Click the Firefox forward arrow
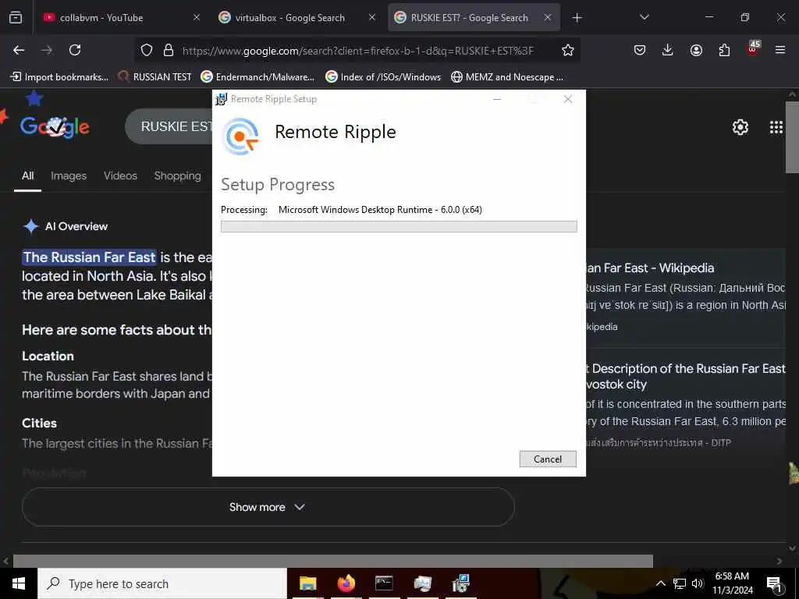Image resolution: width=799 pixels, height=599 pixels. pyautogui.click(x=47, y=50)
